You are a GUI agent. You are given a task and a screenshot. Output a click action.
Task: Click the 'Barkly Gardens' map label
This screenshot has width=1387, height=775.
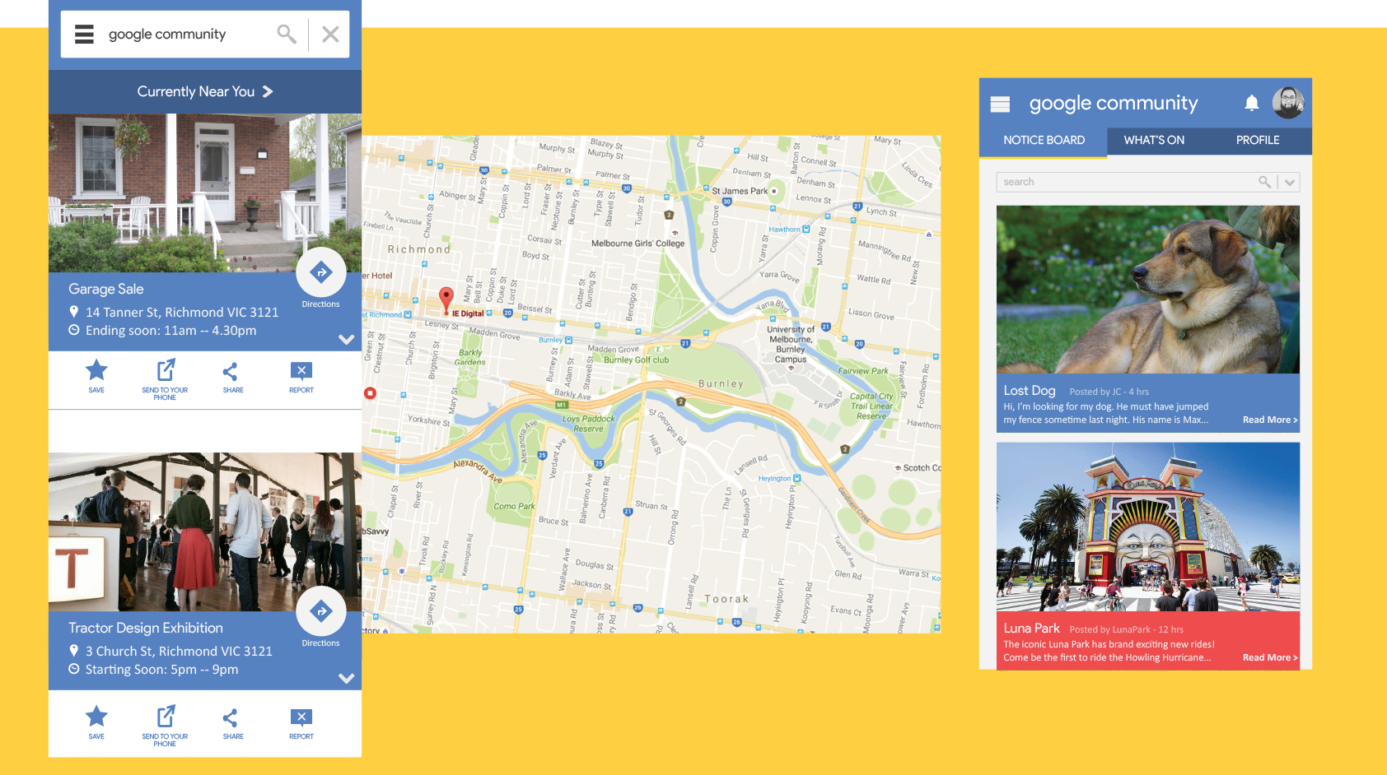(470, 357)
